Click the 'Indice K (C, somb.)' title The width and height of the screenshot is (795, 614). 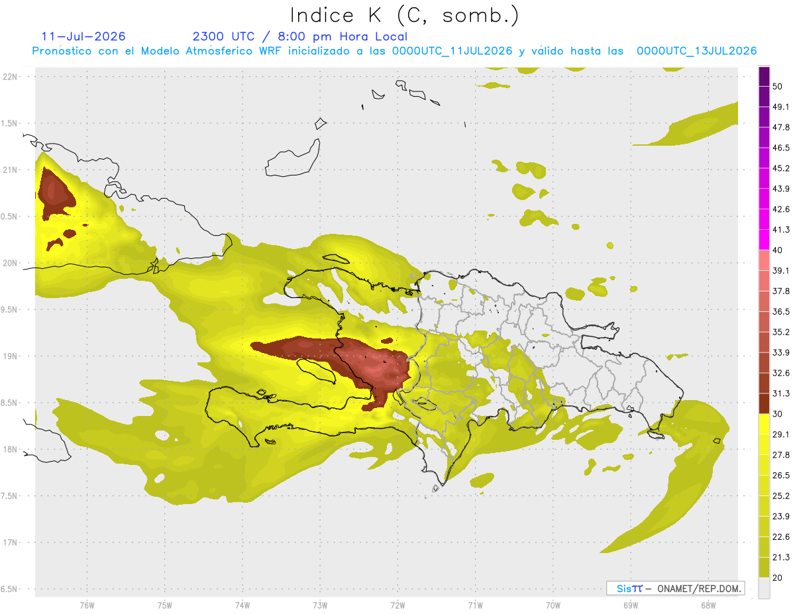405,15
